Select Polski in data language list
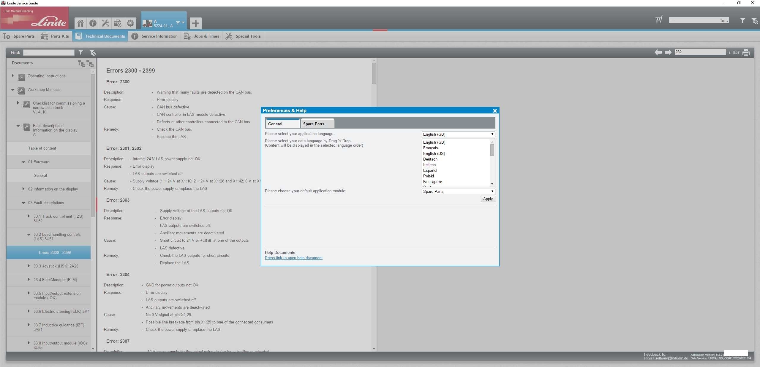The image size is (760, 367). click(x=428, y=176)
